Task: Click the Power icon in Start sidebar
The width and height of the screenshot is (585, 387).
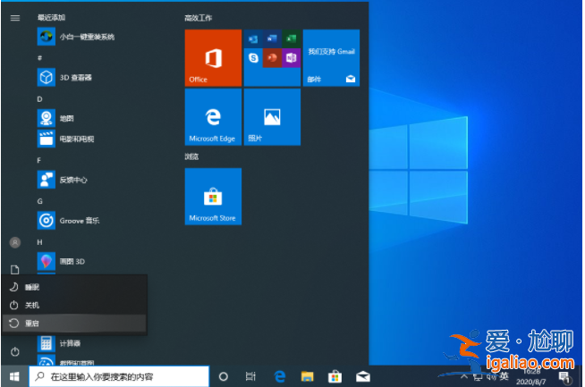Action: 15,351
